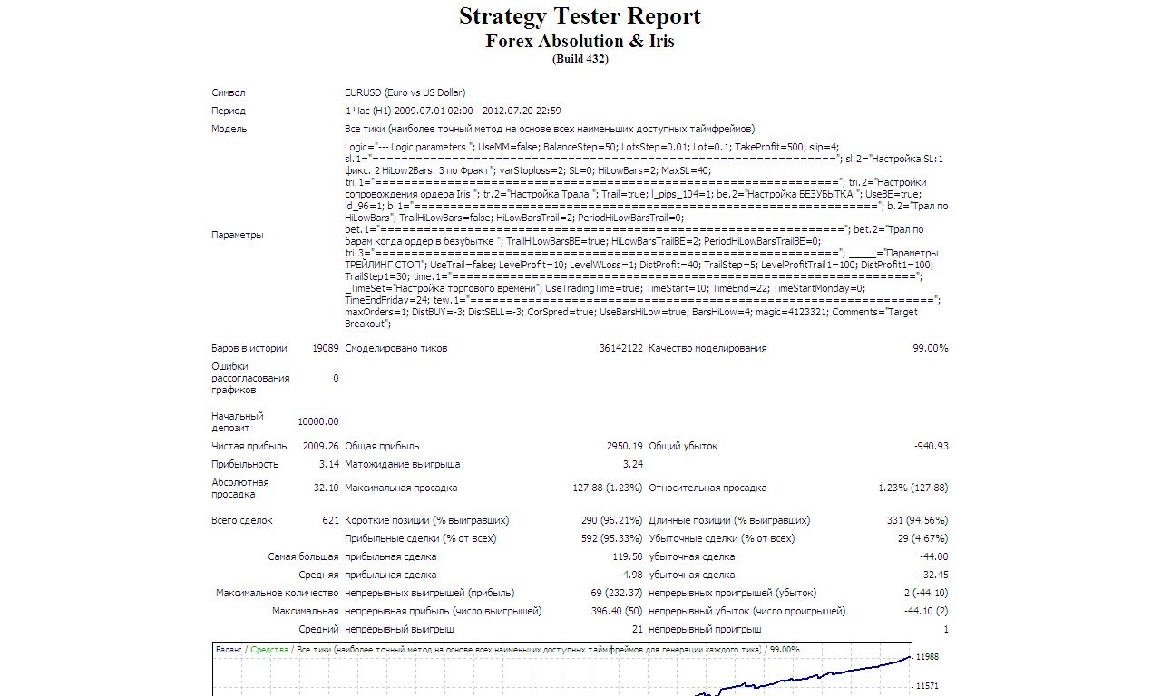Select the total trades value 621
This screenshot has width=1161, height=696.
click(330, 520)
